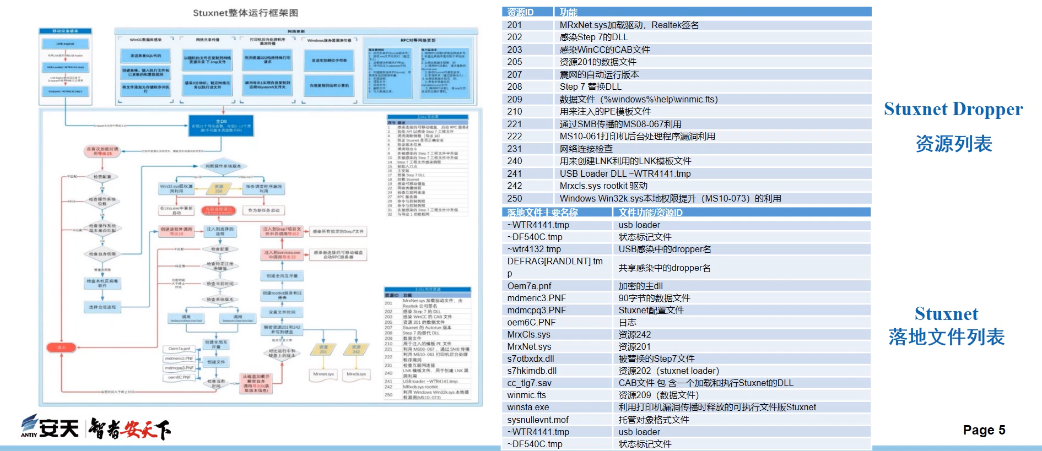Click resource ID cell 207
The width and height of the screenshot is (1042, 451).
(x=527, y=74)
